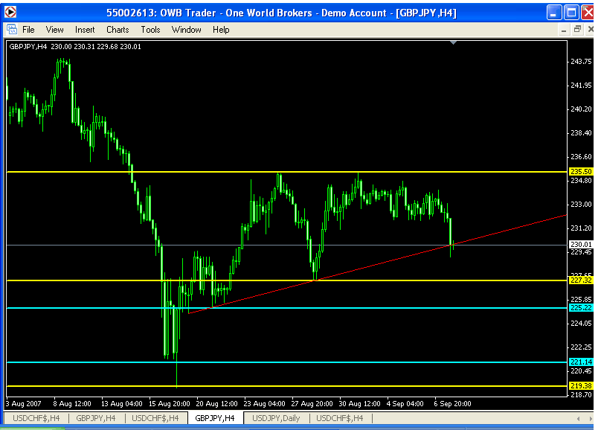The image size is (601, 430).
Task: Click the 3 Aug 2007 date label
Action: point(23,403)
